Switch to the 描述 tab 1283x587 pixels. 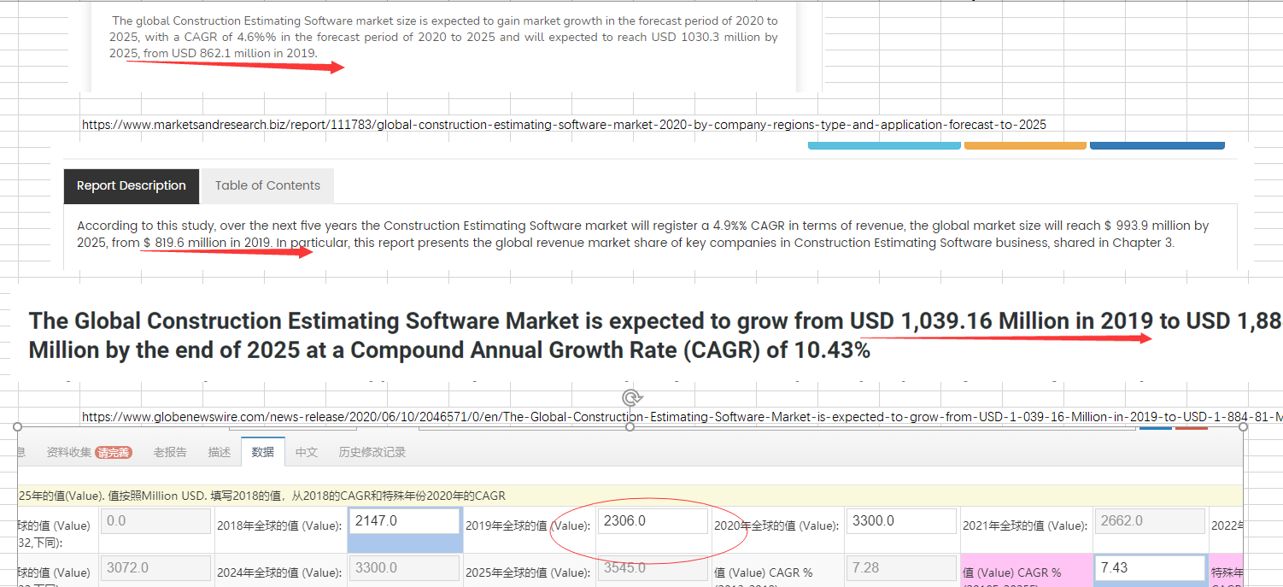(220, 452)
